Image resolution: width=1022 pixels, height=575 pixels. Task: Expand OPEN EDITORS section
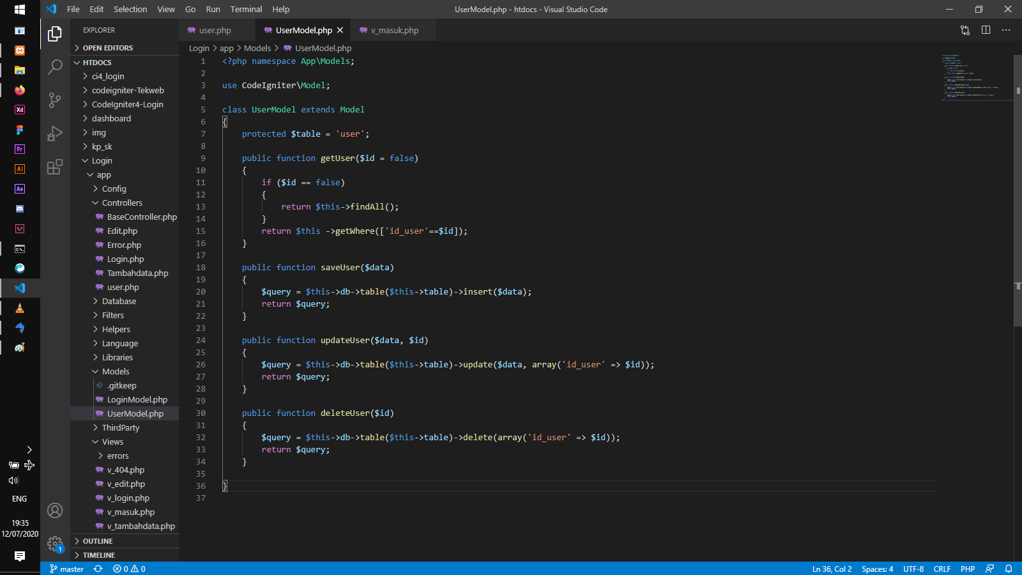click(125, 48)
